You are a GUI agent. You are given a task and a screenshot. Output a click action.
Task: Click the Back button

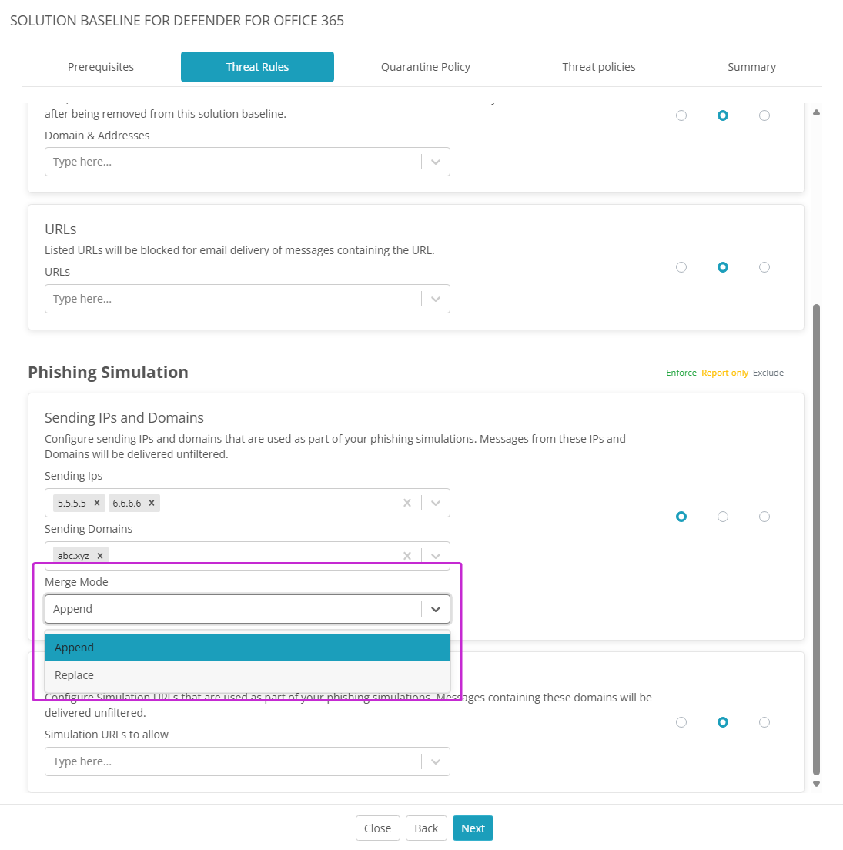point(426,828)
